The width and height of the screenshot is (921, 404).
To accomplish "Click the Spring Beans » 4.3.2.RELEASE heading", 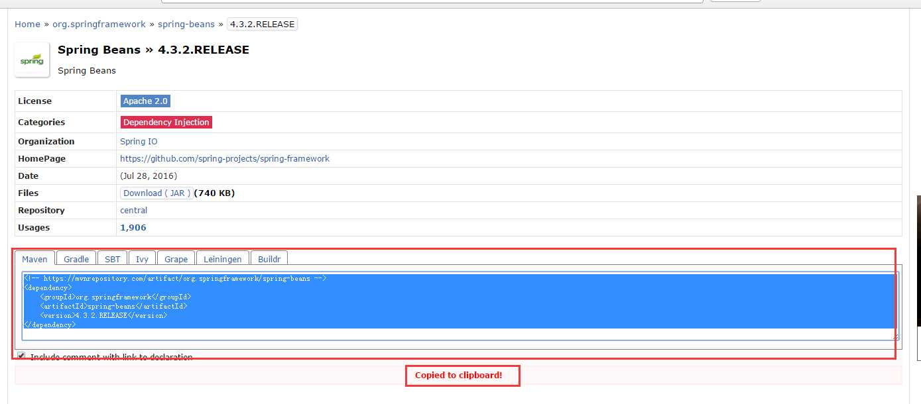I will point(153,50).
